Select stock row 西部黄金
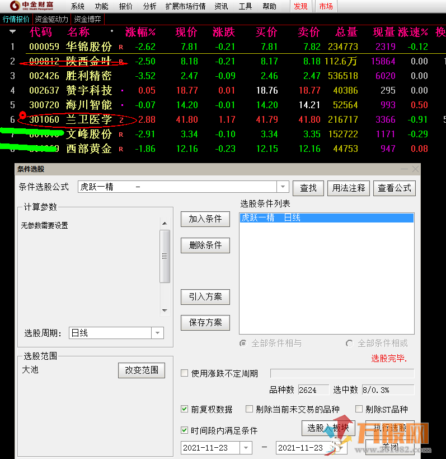 click(x=223, y=149)
